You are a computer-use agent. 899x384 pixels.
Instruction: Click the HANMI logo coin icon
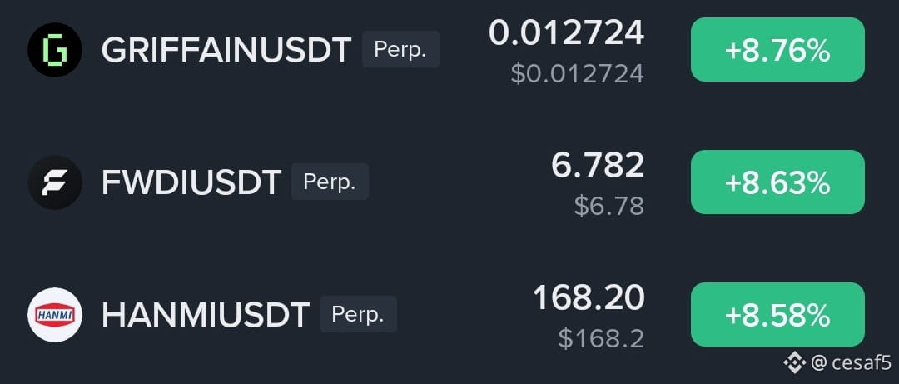click(x=55, y=315)
